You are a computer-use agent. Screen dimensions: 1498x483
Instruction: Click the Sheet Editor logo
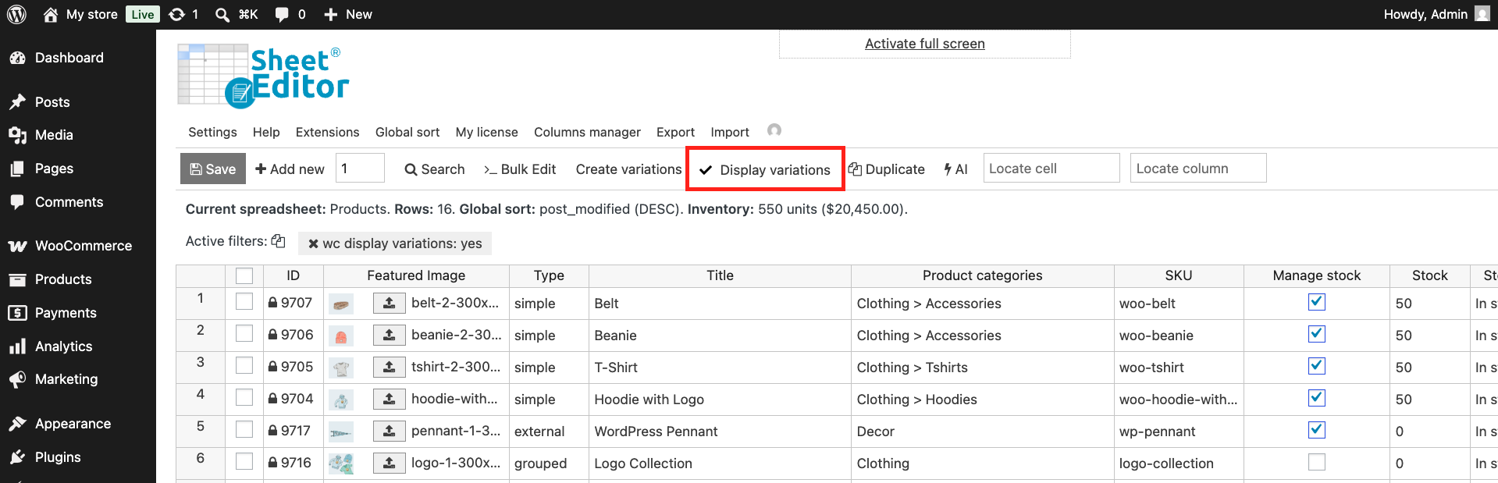[x=264, y=76]
